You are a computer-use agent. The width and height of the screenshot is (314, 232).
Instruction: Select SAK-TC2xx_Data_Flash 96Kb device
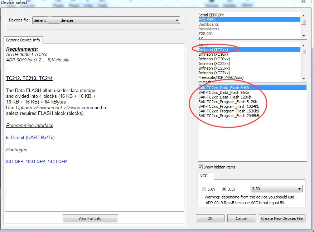(x=252, y=92)
